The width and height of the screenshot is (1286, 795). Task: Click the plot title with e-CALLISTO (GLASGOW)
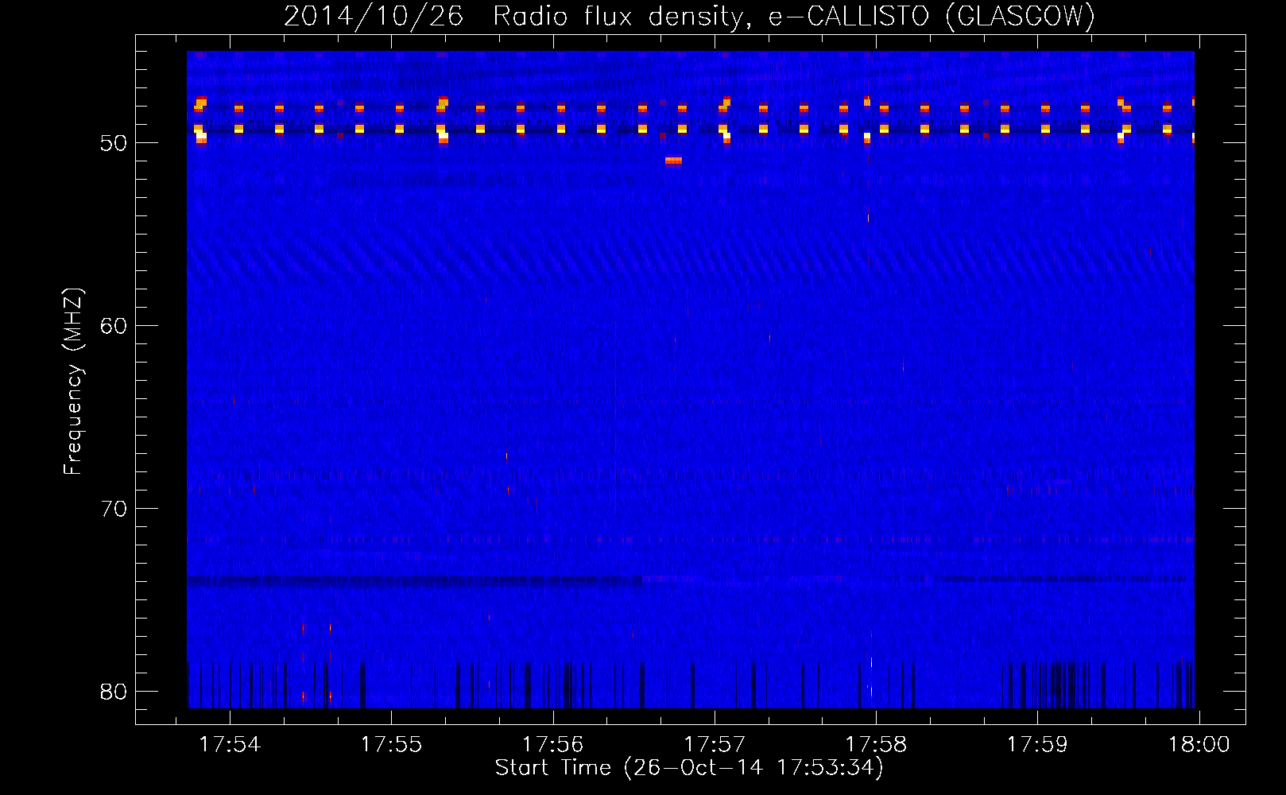coord(689,16)
